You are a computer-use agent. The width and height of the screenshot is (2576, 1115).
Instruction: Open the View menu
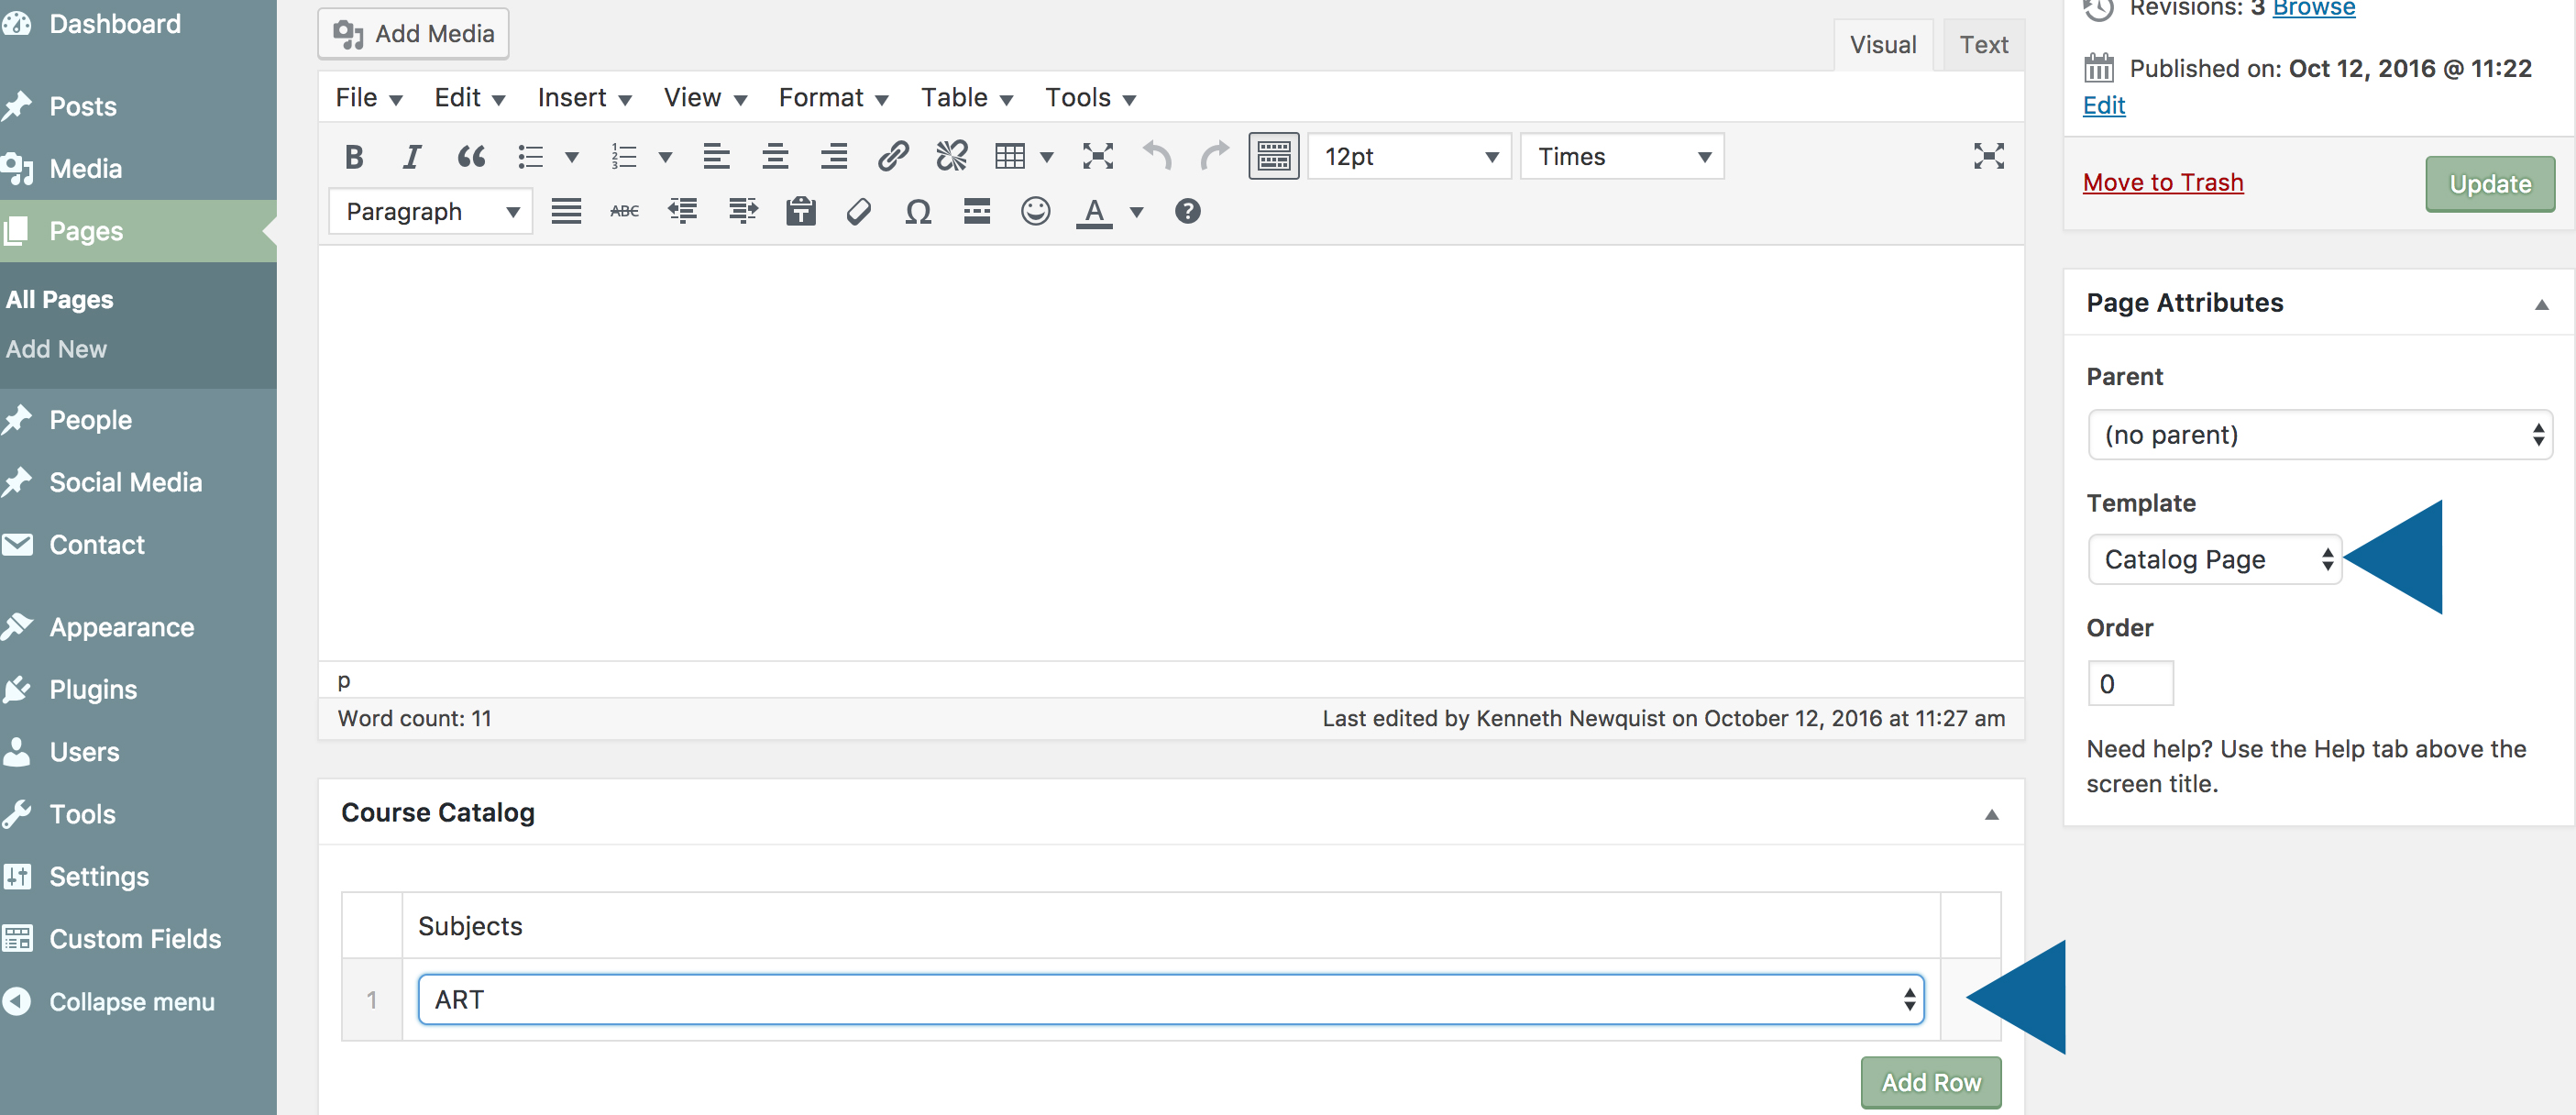pos(705,98)
